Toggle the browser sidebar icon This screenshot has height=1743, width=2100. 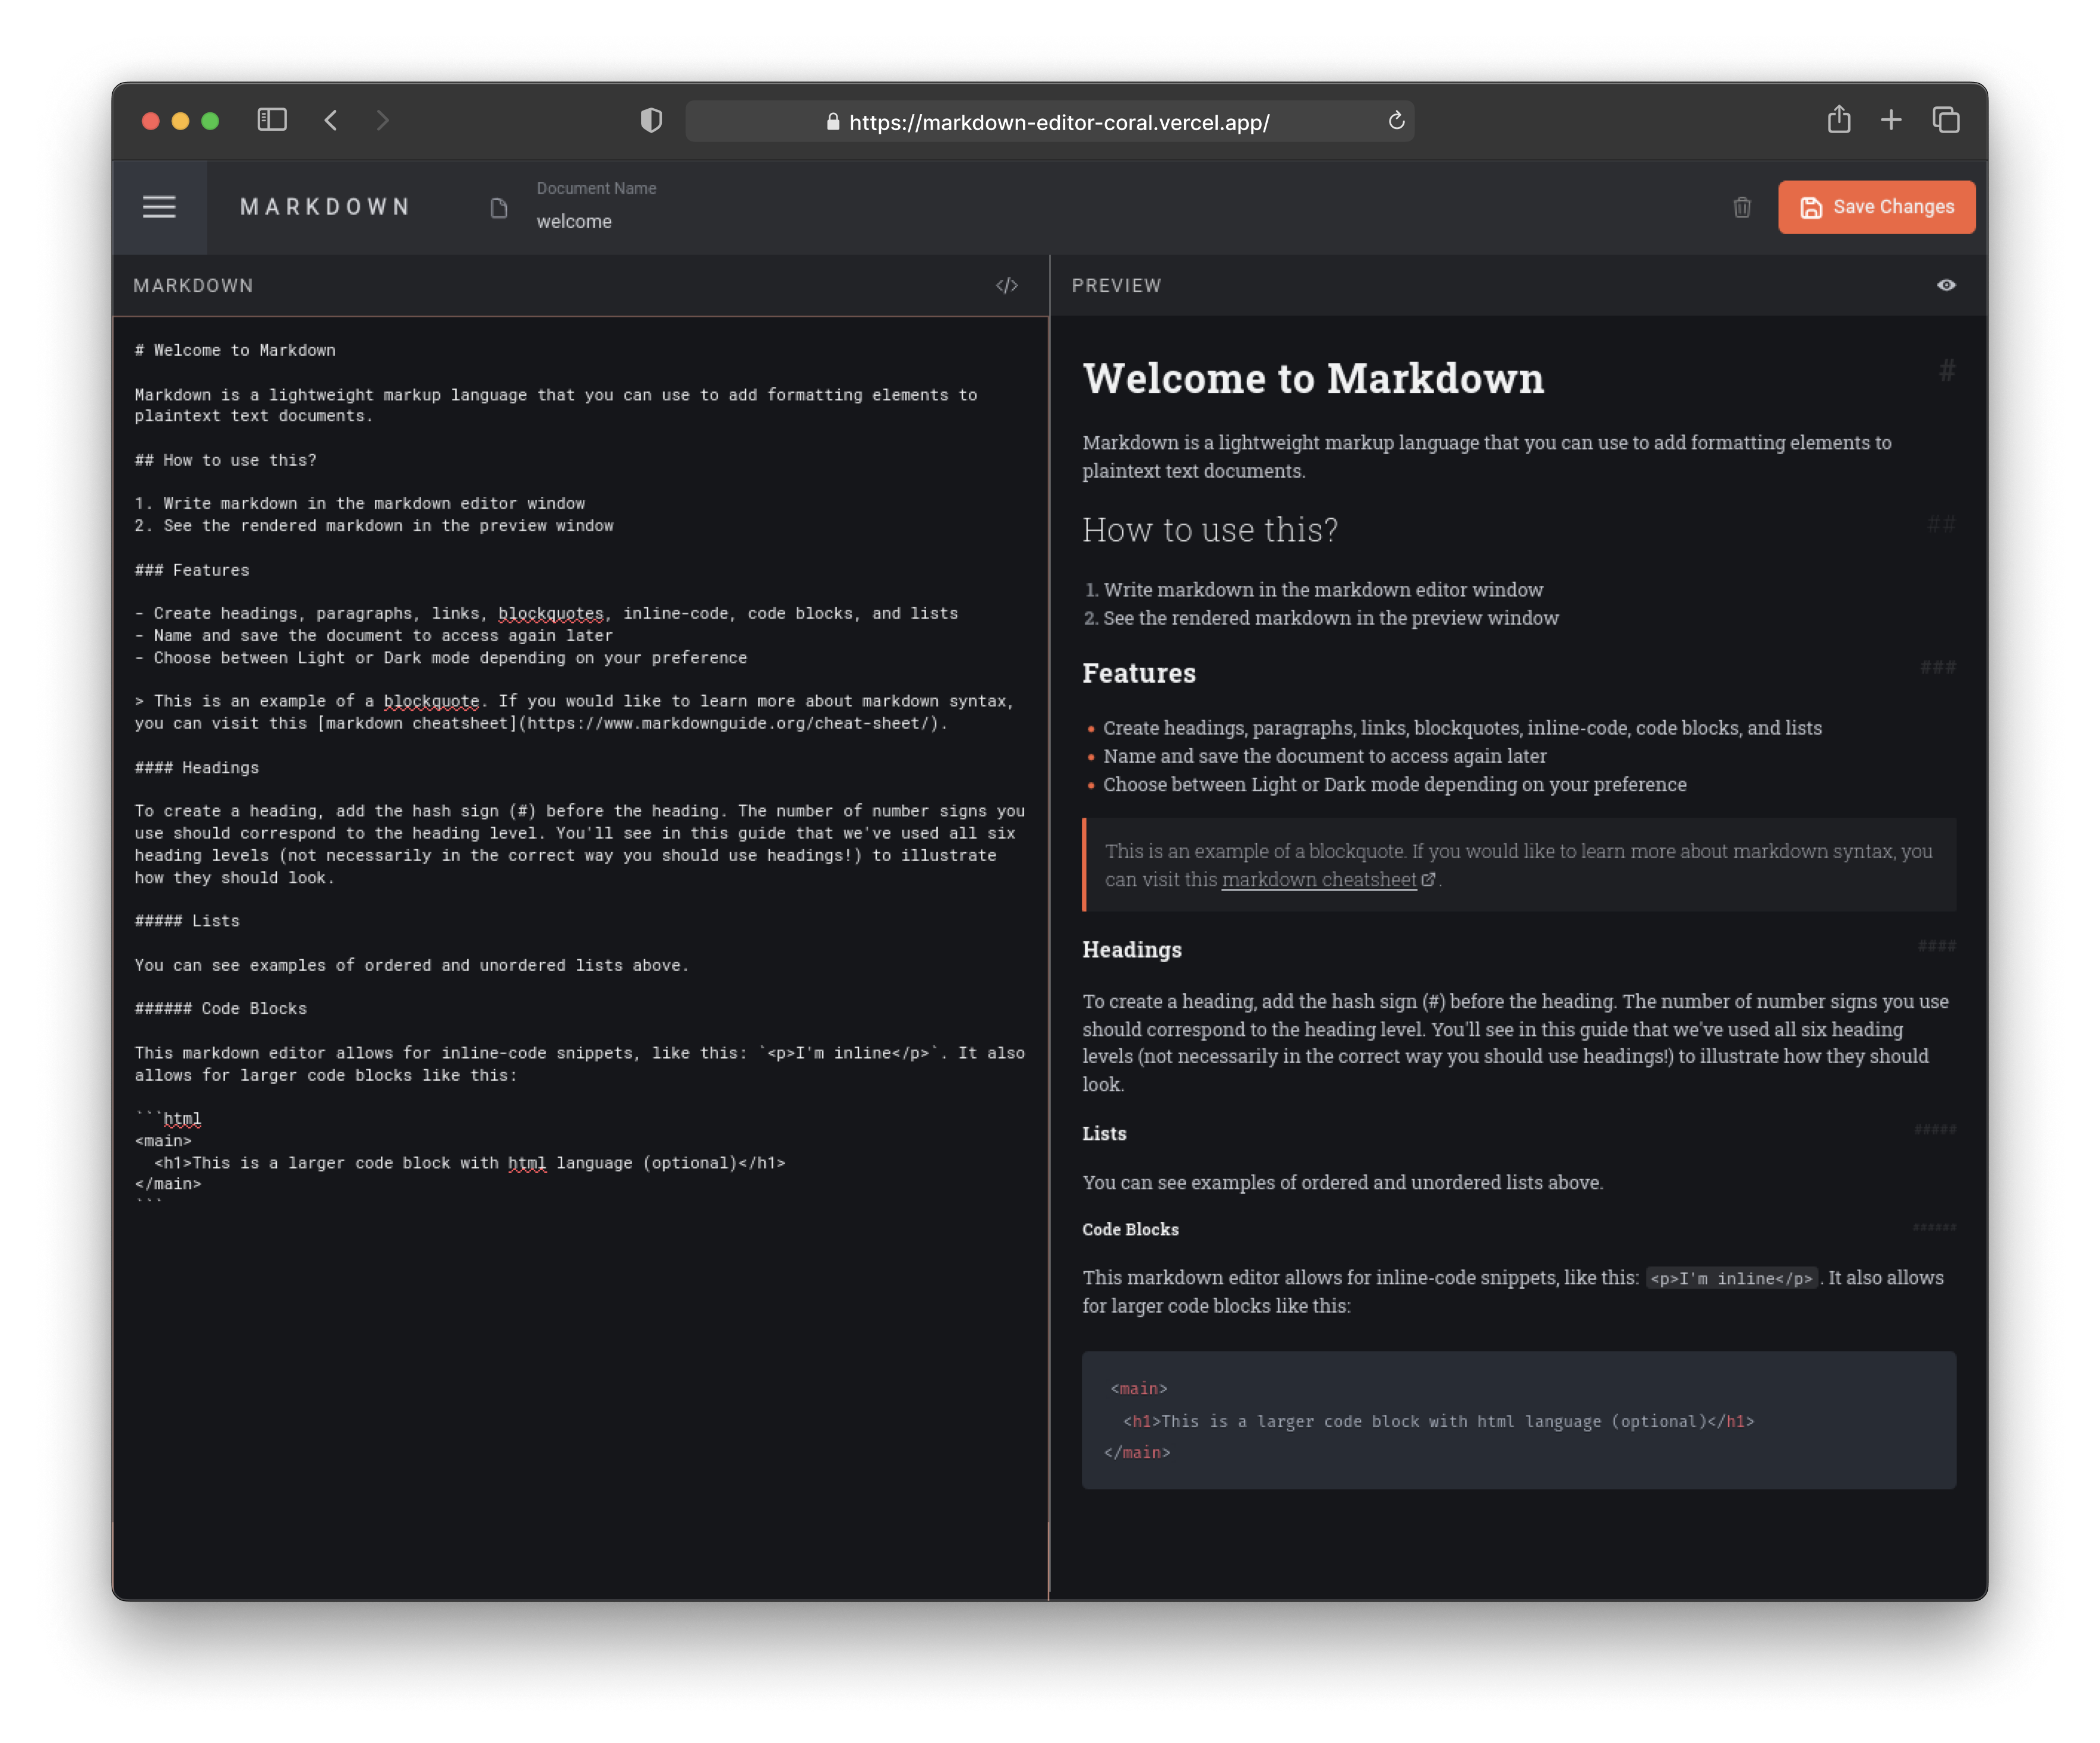coord(271,120)
